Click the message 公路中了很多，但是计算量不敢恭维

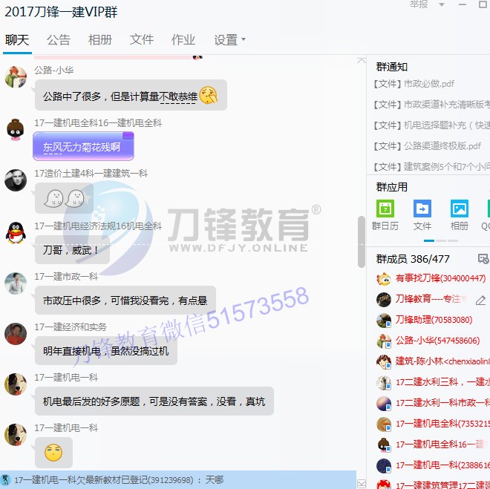pyautogui.click(x=131, y=95)
